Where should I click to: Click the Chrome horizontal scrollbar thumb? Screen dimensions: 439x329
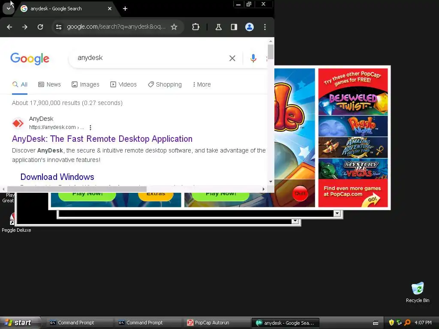click(x=77, y=189)
